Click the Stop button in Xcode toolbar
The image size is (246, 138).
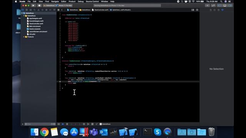[39, 5]
